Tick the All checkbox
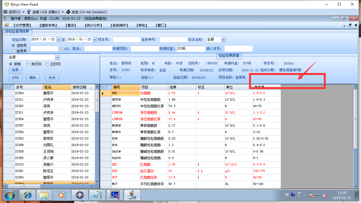Screen dimensions: 361x203 pos(61,49)
